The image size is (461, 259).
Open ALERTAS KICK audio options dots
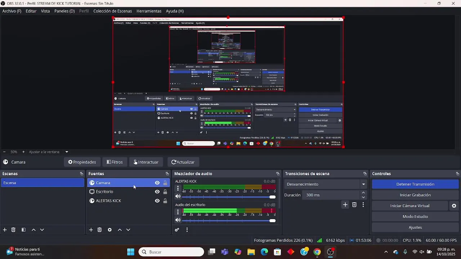pyautogui.click(x=178, y=188)
